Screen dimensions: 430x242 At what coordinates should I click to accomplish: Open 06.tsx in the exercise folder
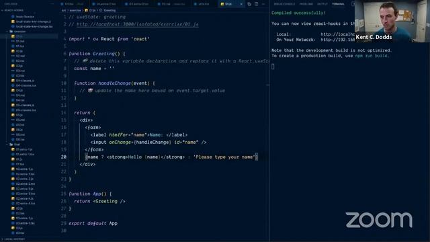tap(20, 140)
